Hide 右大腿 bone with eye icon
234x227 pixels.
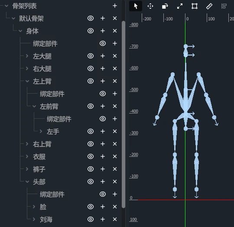[x=91, y=68]
